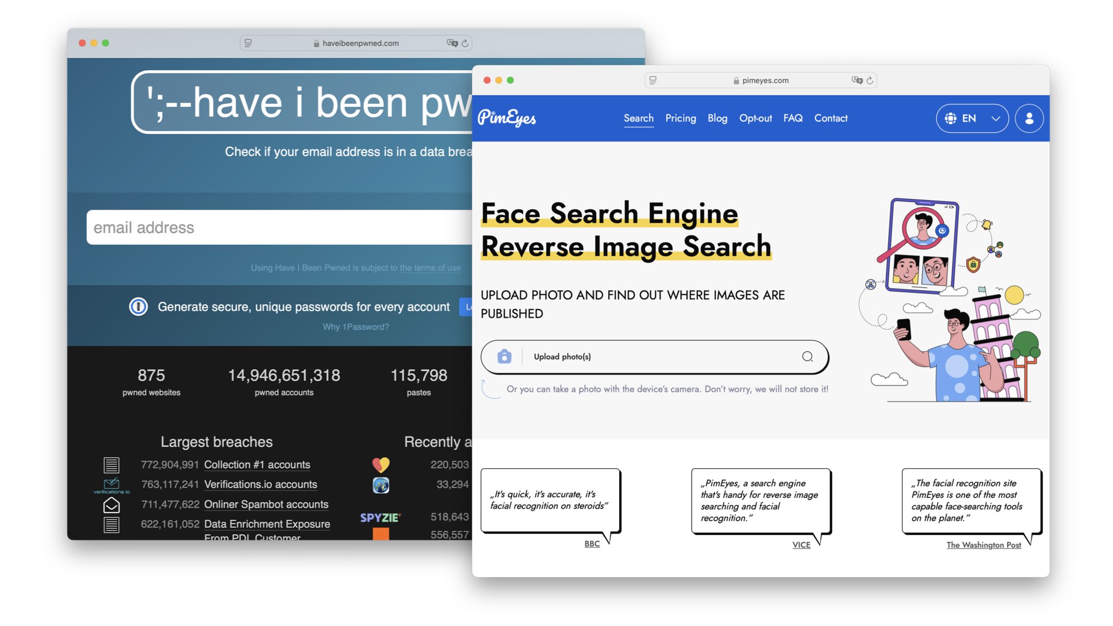Click the Data Enrichment Exposure list icon
Image resolution: width=1113 pixels, height=626 pixels.
[111, 525]
